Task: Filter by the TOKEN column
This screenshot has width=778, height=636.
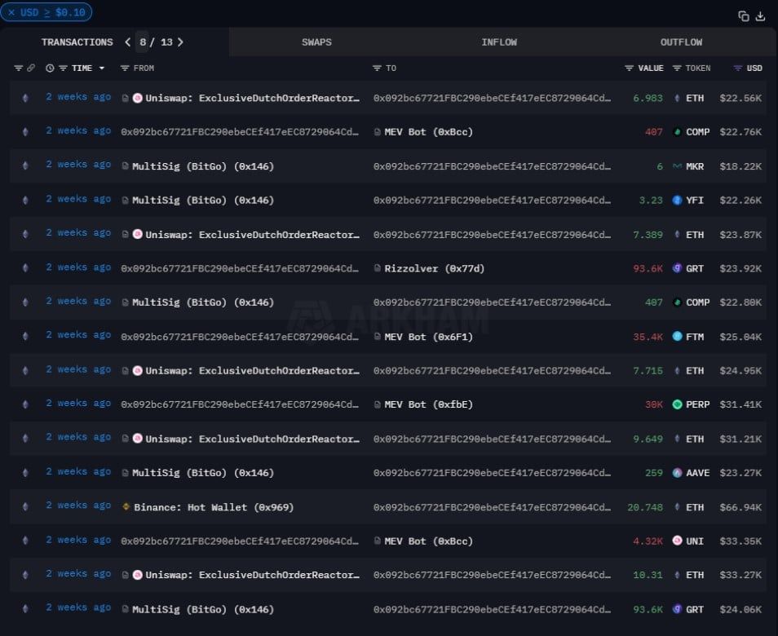Action: tap(677, 68)
